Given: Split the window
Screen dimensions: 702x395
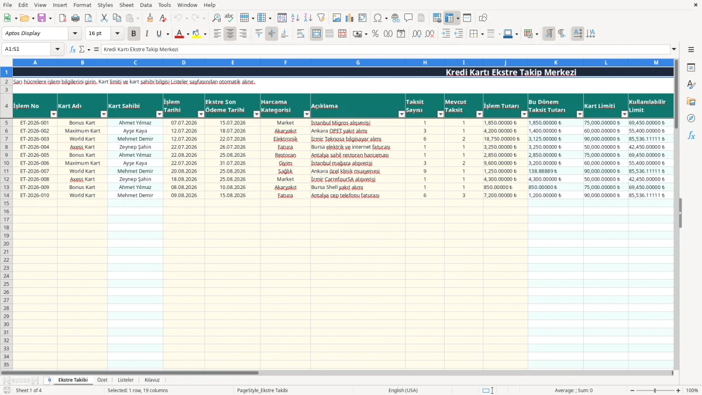Looking at the screenshot, I should 467,18.
